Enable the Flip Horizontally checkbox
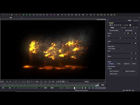The image size is (140, 105). 108,31
